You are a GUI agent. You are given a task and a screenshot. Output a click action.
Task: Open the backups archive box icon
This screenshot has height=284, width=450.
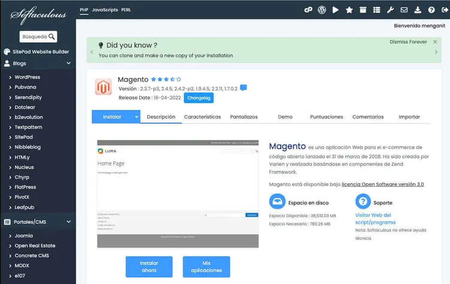tap(363, 10)
